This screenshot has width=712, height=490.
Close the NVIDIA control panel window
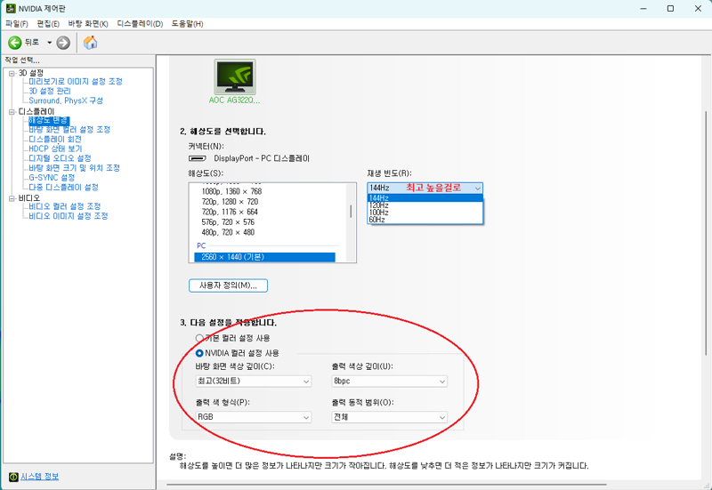click(x=698, y=9)
